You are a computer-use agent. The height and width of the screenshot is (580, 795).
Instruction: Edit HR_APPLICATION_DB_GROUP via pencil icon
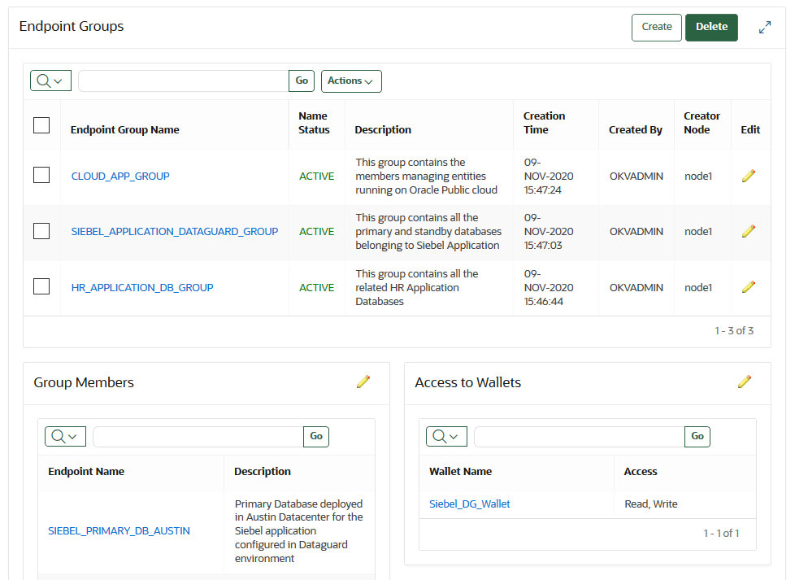tap(749, 287)
